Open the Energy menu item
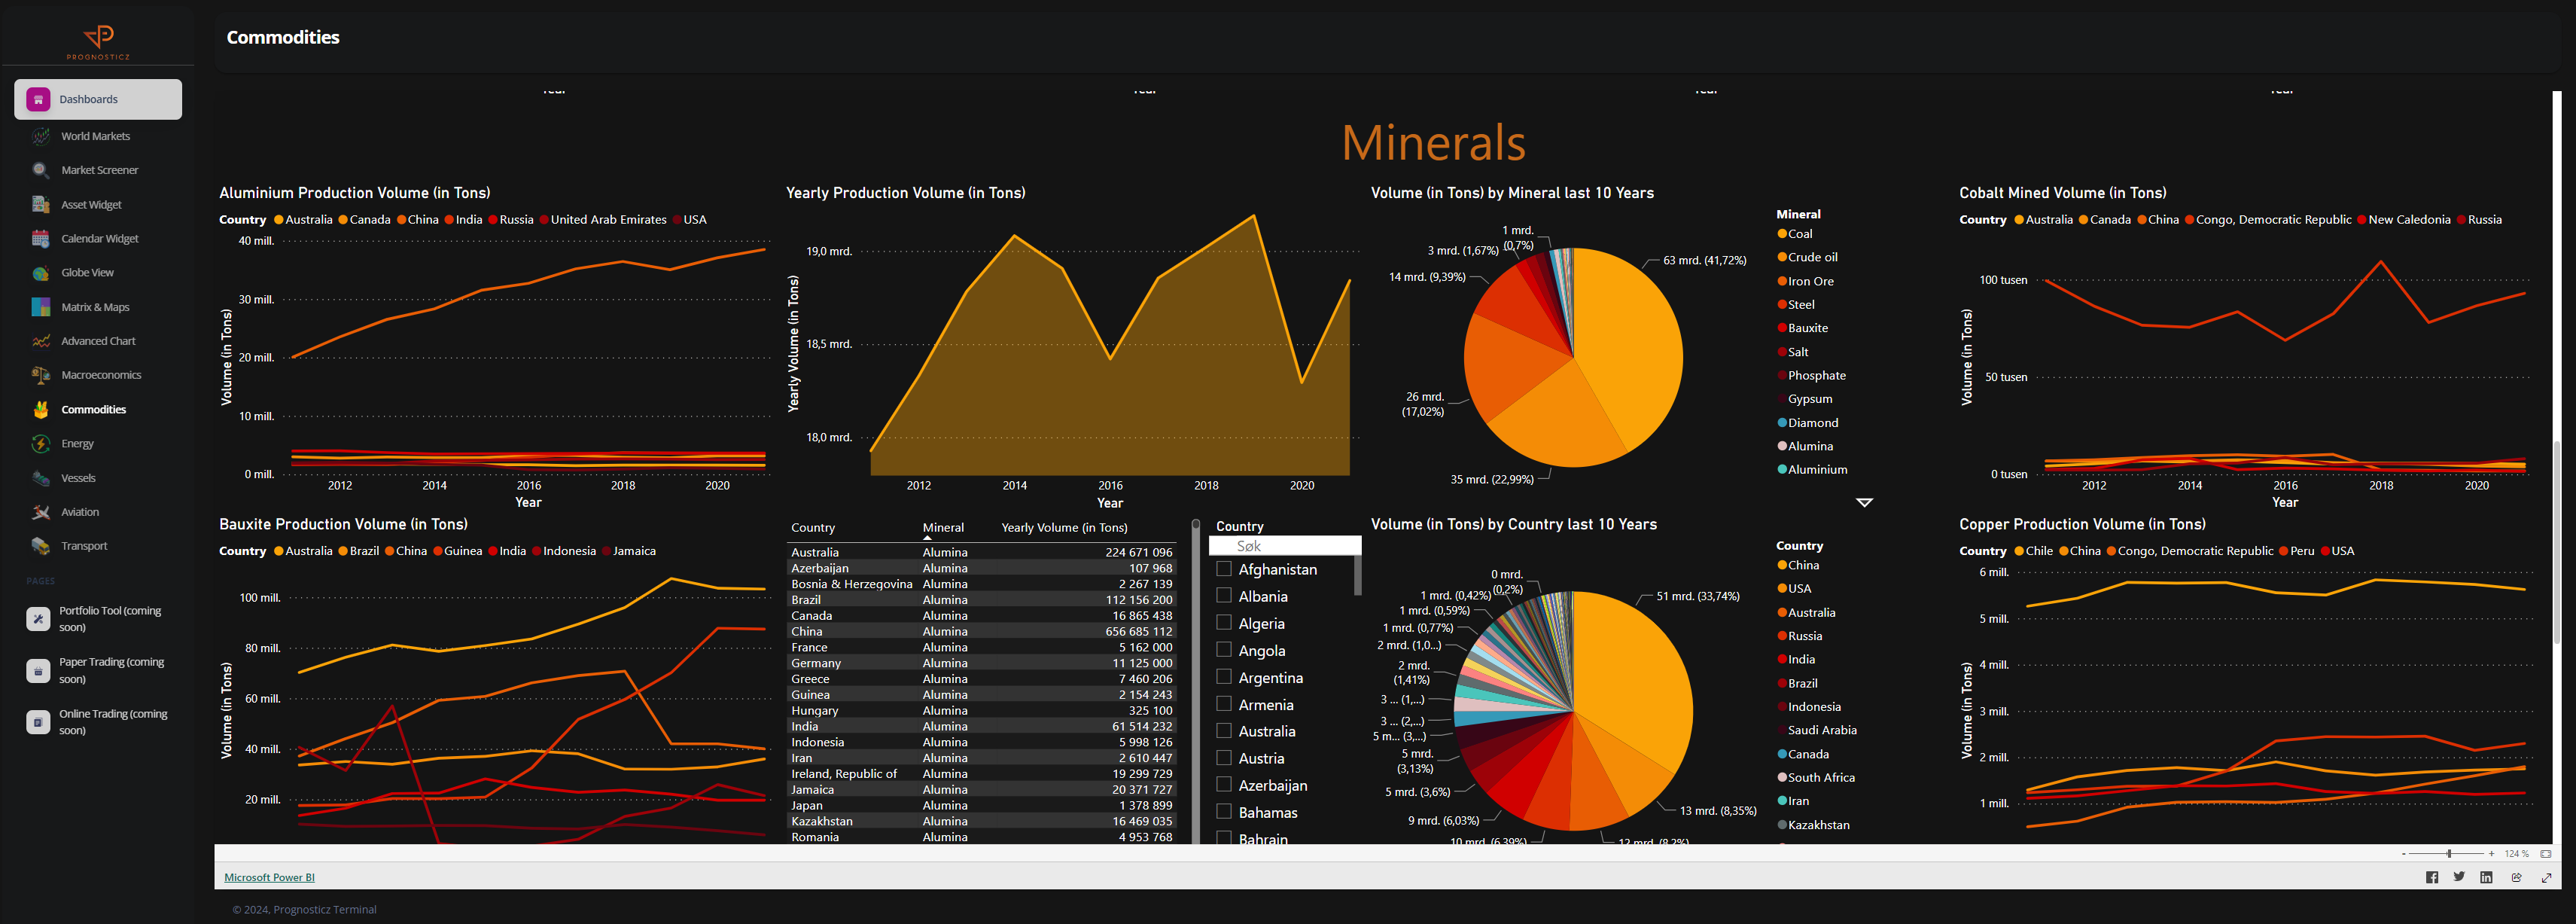 [77, 444]
